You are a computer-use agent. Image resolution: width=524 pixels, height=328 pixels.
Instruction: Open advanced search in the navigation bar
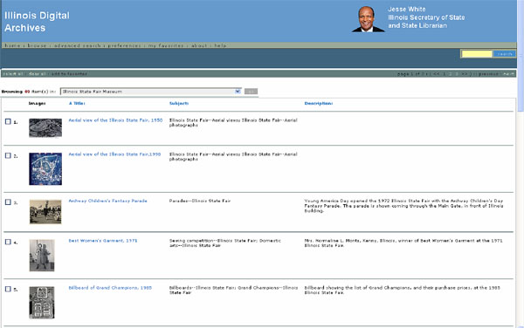pos(77,45)
